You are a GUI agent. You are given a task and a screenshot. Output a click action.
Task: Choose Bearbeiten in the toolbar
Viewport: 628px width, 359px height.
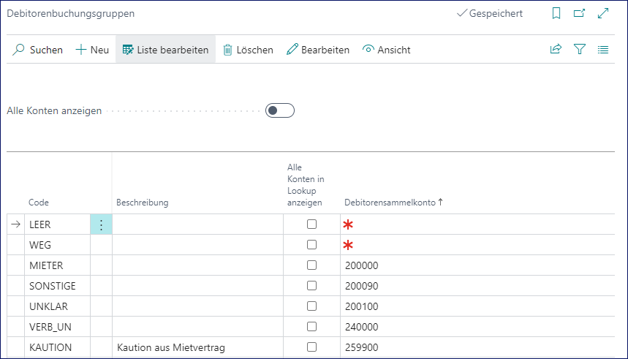pos(318,50)
